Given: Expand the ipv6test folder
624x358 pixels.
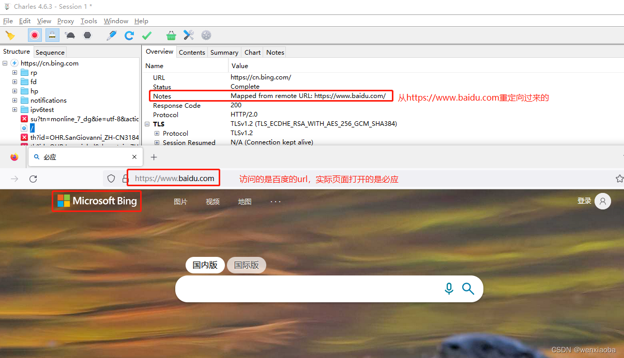Looking at the screenshot, I should (x=14, y=110).
